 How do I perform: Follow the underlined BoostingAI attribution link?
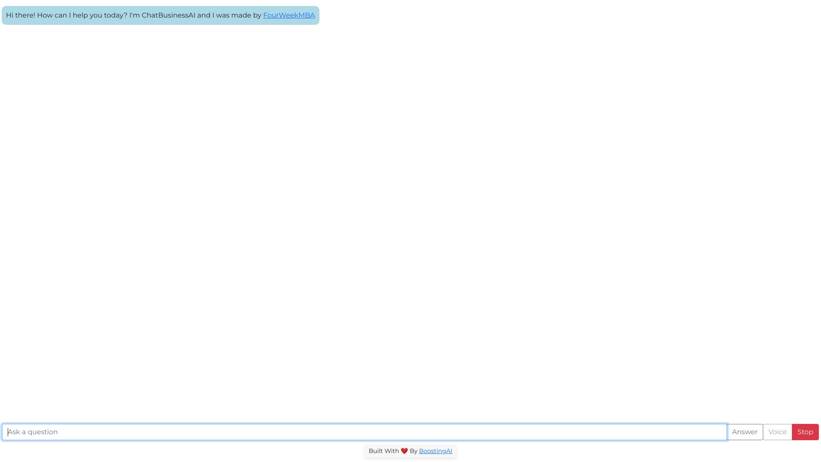[435, 450]
